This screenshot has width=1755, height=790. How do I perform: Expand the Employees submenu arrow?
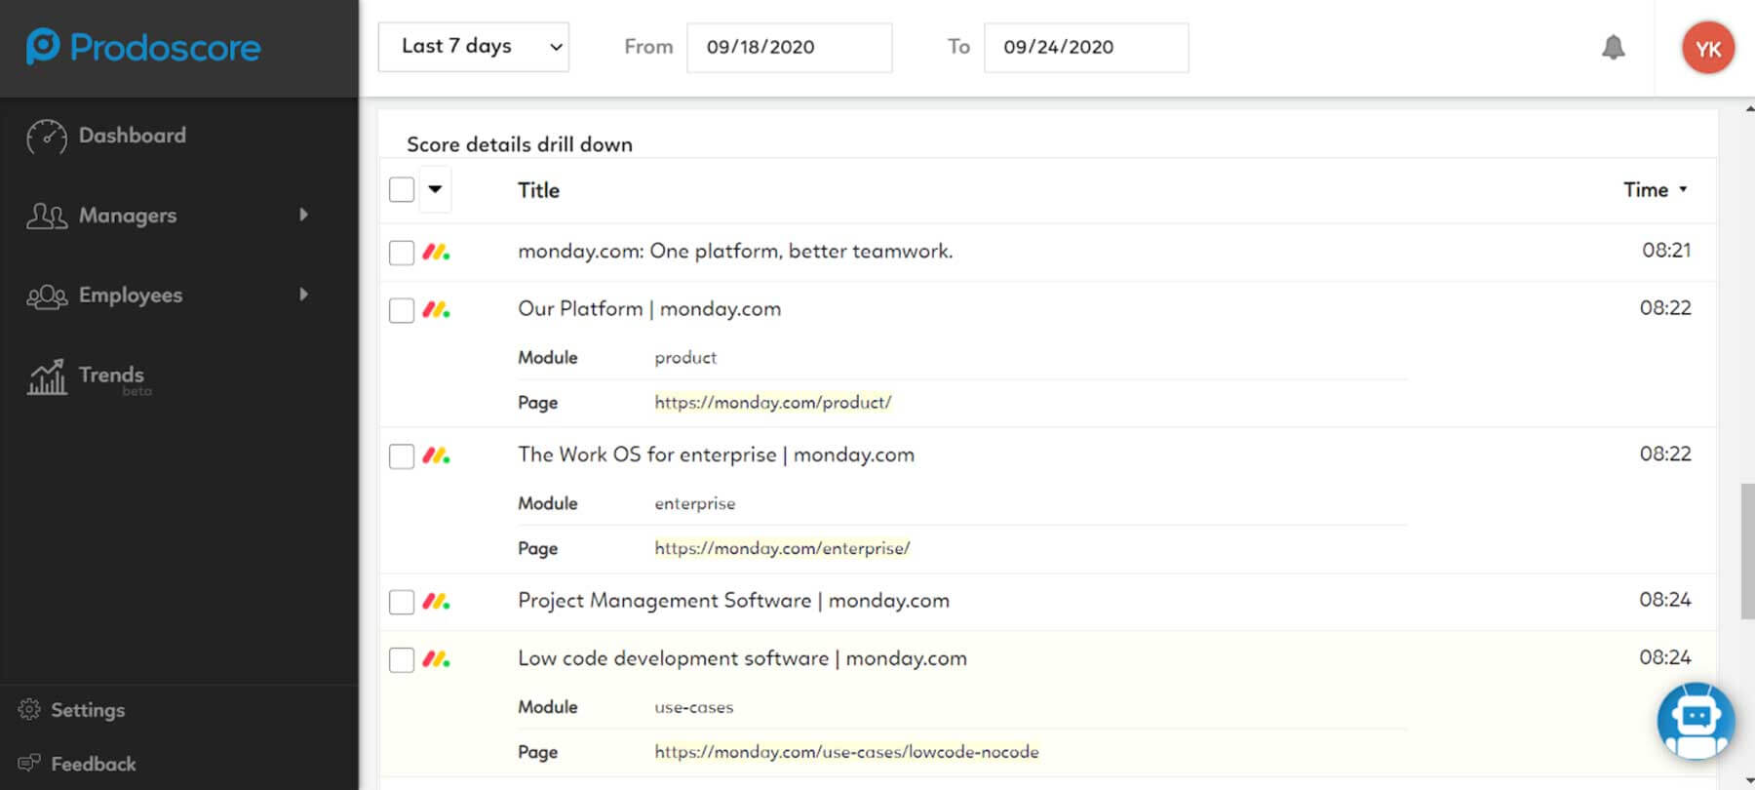[x=304, y=295]
